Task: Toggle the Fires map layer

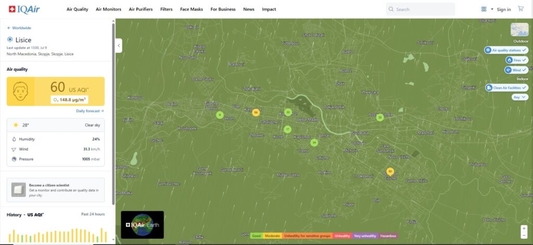Action: [x=516, y=60]
